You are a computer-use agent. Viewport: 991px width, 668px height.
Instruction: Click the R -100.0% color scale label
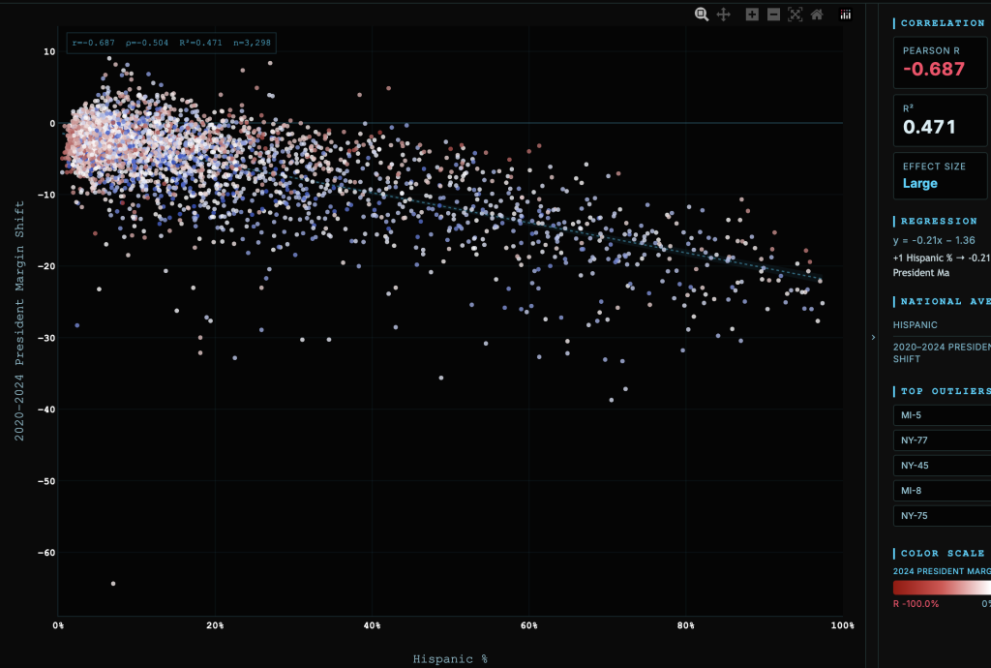(x=916, y=603)
